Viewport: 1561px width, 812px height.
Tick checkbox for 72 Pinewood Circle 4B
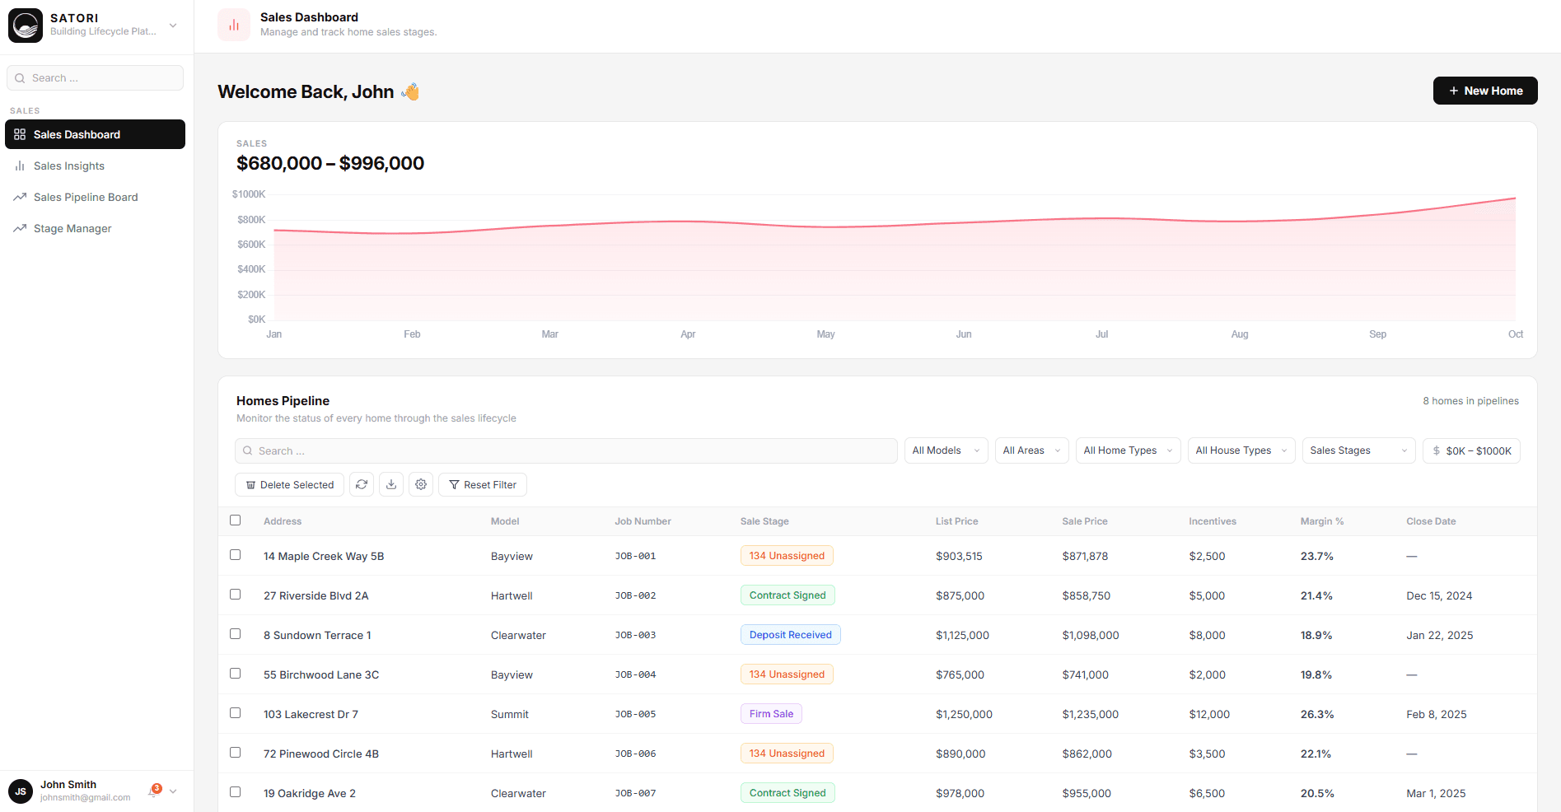(x=236, y=753)
